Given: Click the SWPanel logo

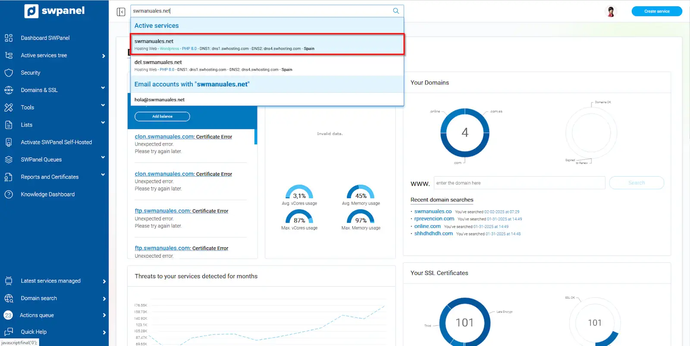Looking at the screenshot, I should click(54, 11).
